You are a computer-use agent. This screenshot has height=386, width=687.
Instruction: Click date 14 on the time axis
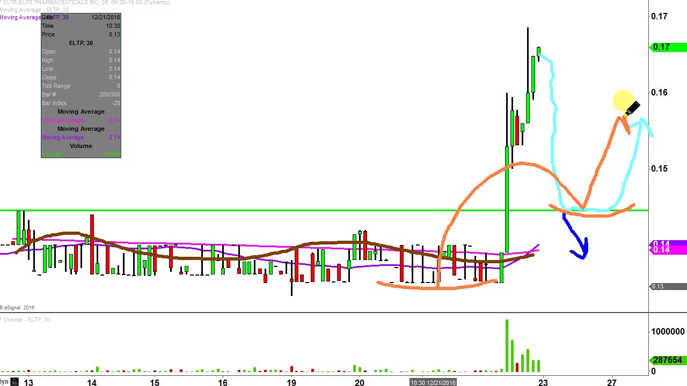(92, 382)
